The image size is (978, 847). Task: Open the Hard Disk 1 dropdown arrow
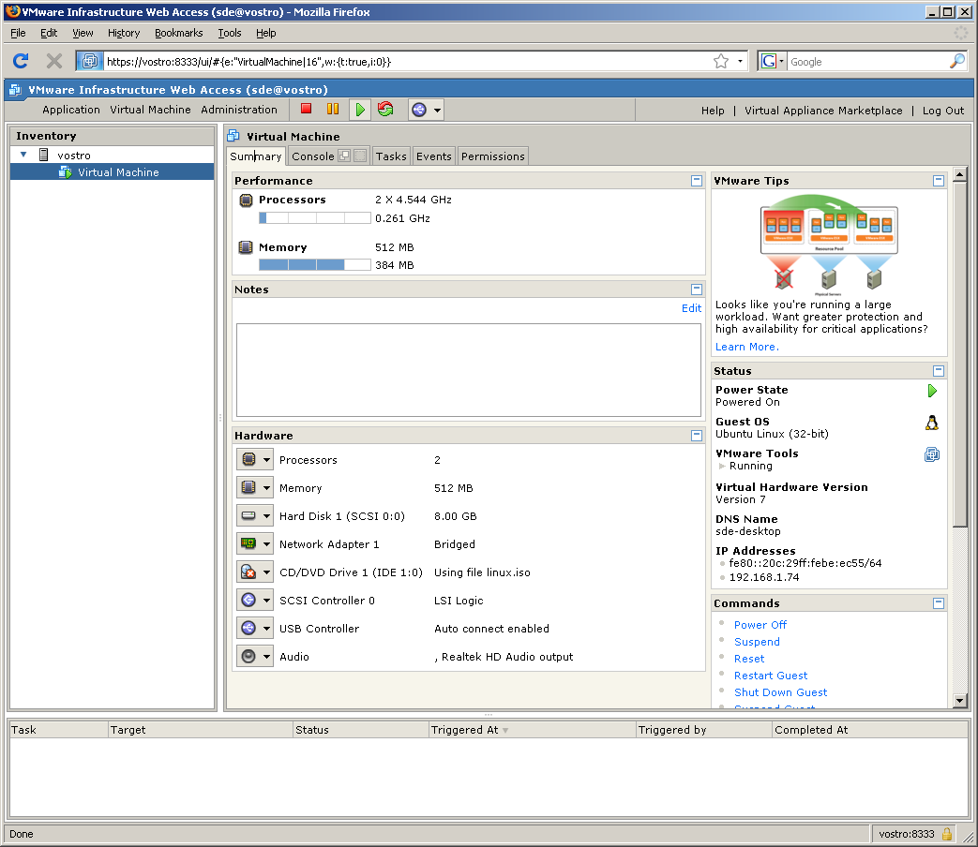tap(266, 516)
